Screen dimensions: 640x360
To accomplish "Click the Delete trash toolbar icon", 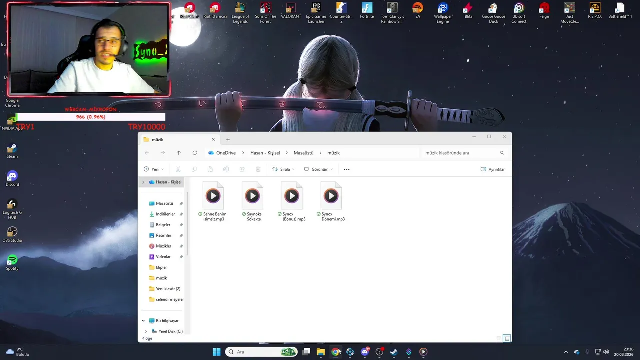I will tap(258, 169).
